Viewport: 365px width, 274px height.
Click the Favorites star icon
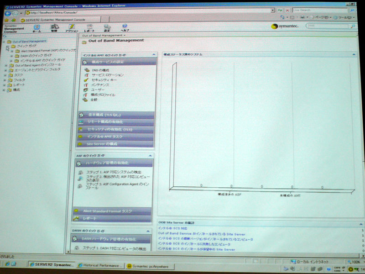(6, 20)
